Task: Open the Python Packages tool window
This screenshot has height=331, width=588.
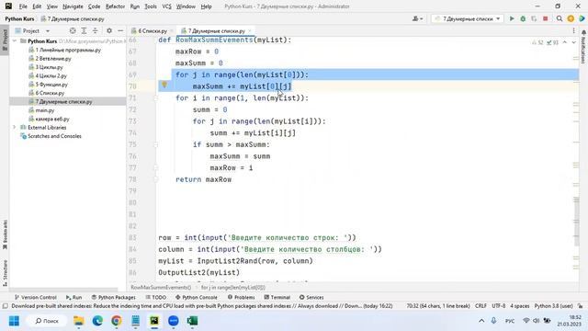Action: [x=114, y=297]
